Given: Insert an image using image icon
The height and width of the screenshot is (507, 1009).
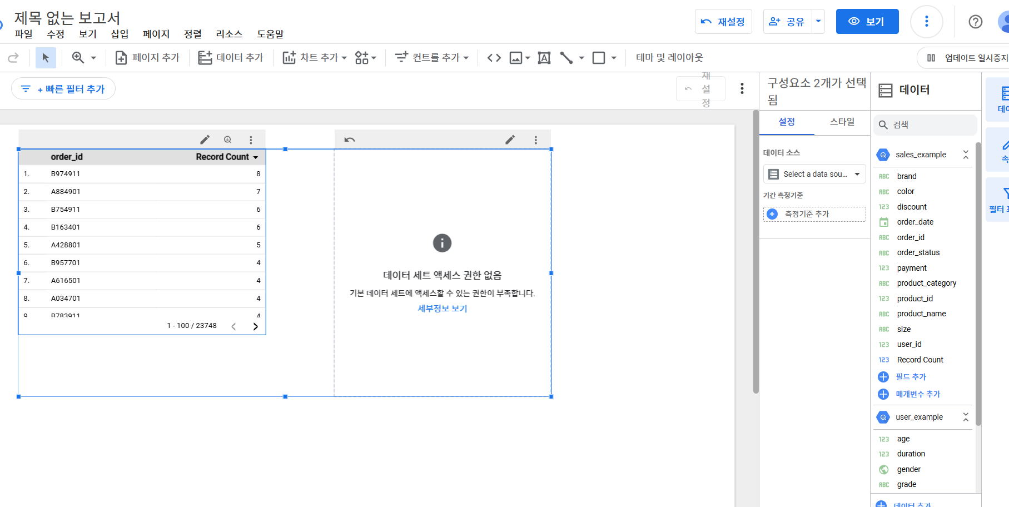Looking at the screenshot, I should pos(516,58).
